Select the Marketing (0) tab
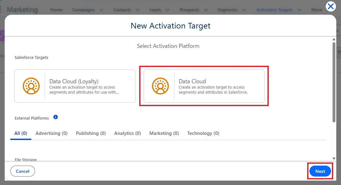Viewport: 341px width, 185px height. point(164,133)
